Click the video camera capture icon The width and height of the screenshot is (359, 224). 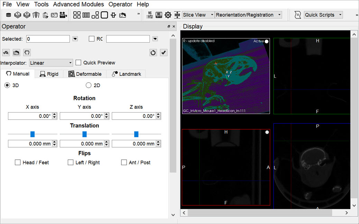63,15
